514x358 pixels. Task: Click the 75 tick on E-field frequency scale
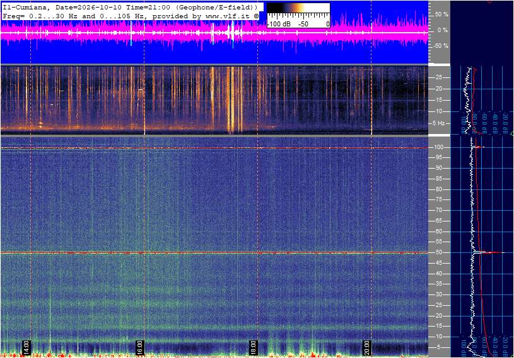point(438,199)
